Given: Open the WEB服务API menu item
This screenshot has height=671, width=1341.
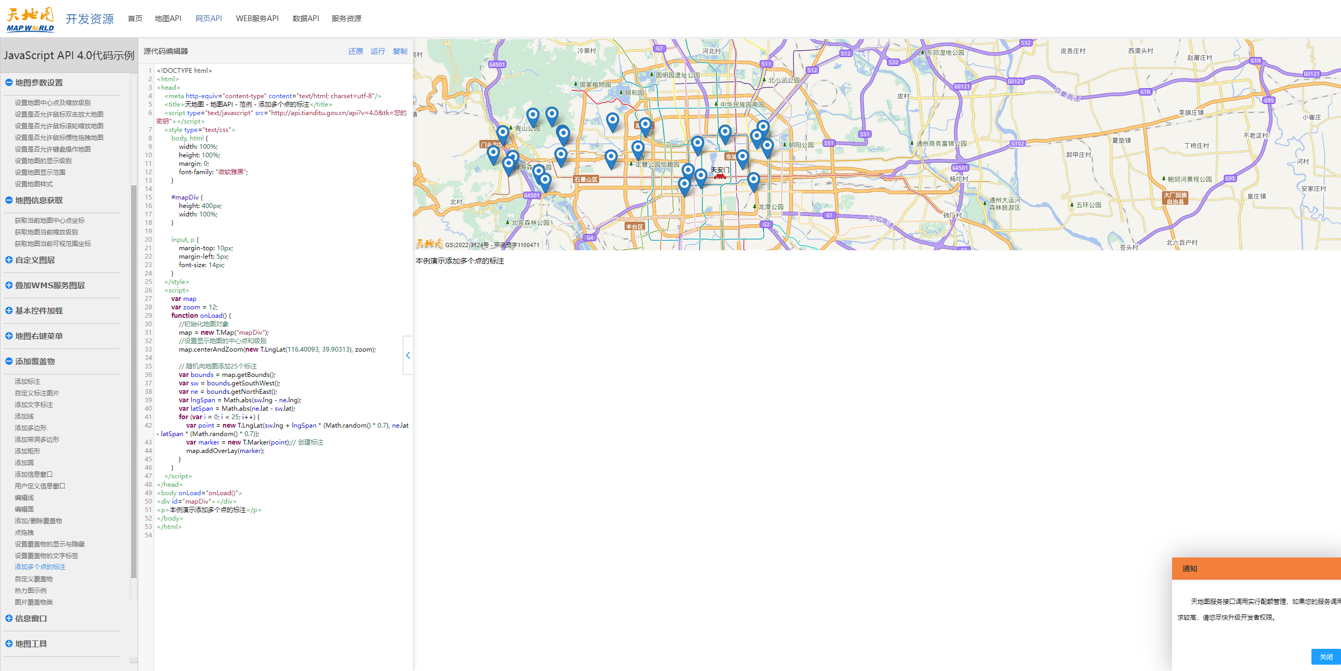Looking at the screenshot, I should pos(257,18).
